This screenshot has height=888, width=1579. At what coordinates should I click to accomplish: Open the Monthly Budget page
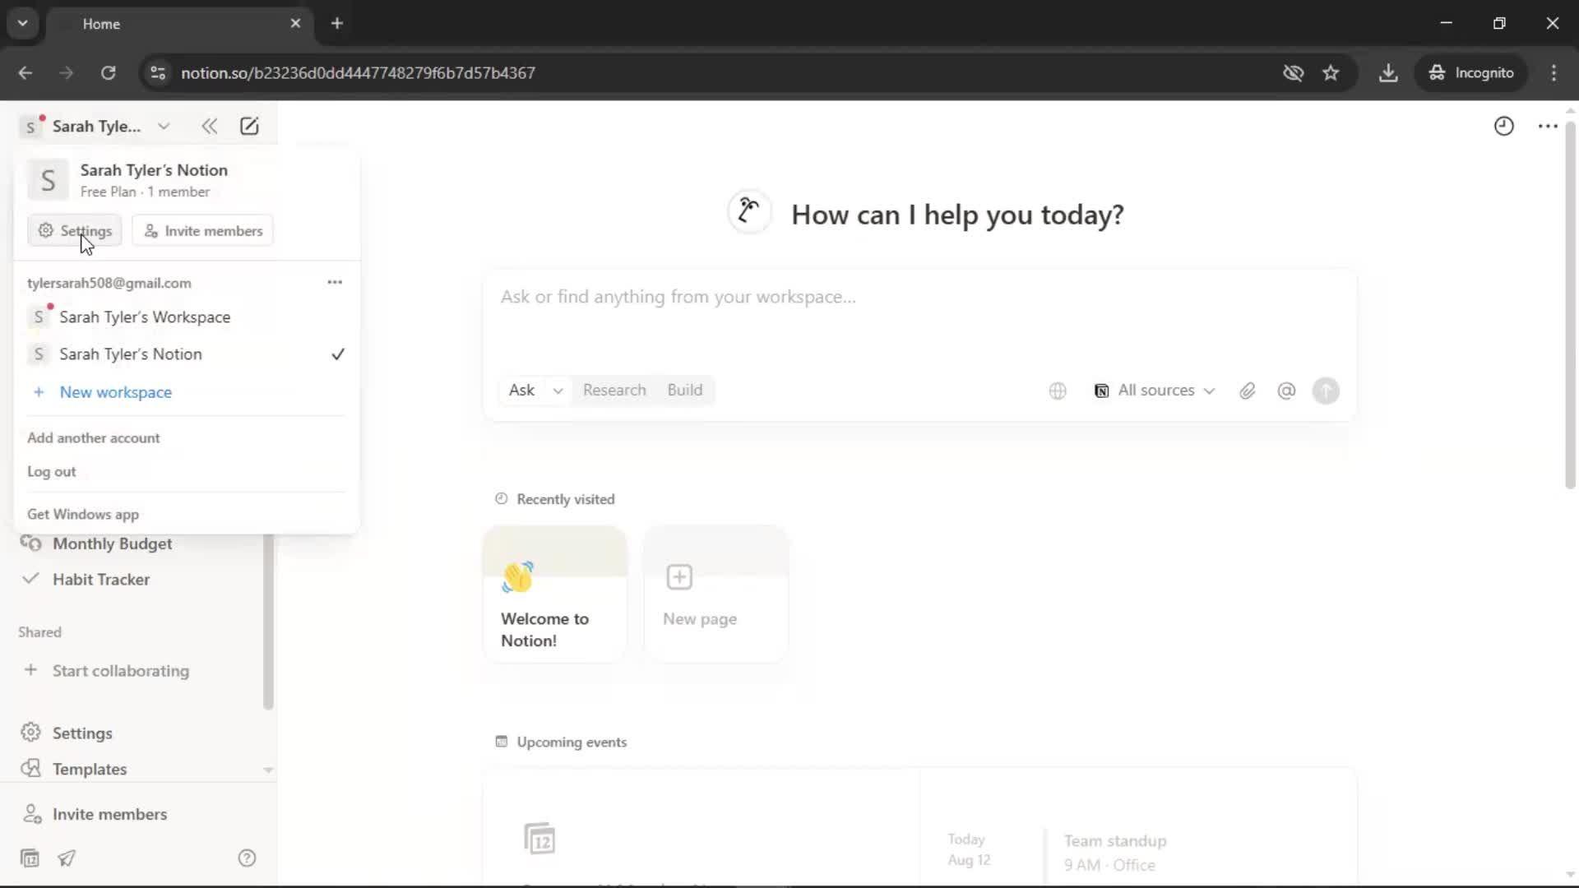pyautogui.click(x=113, y=543)
